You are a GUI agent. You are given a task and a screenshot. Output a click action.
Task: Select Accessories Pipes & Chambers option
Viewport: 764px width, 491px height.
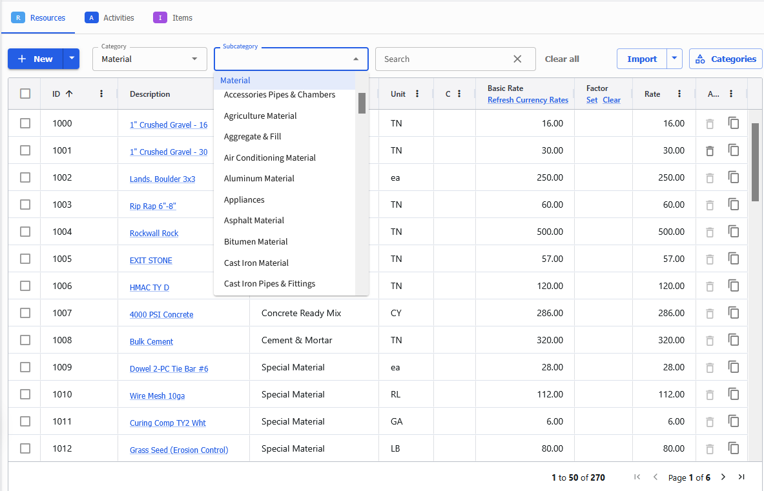(x=285, y=95)
